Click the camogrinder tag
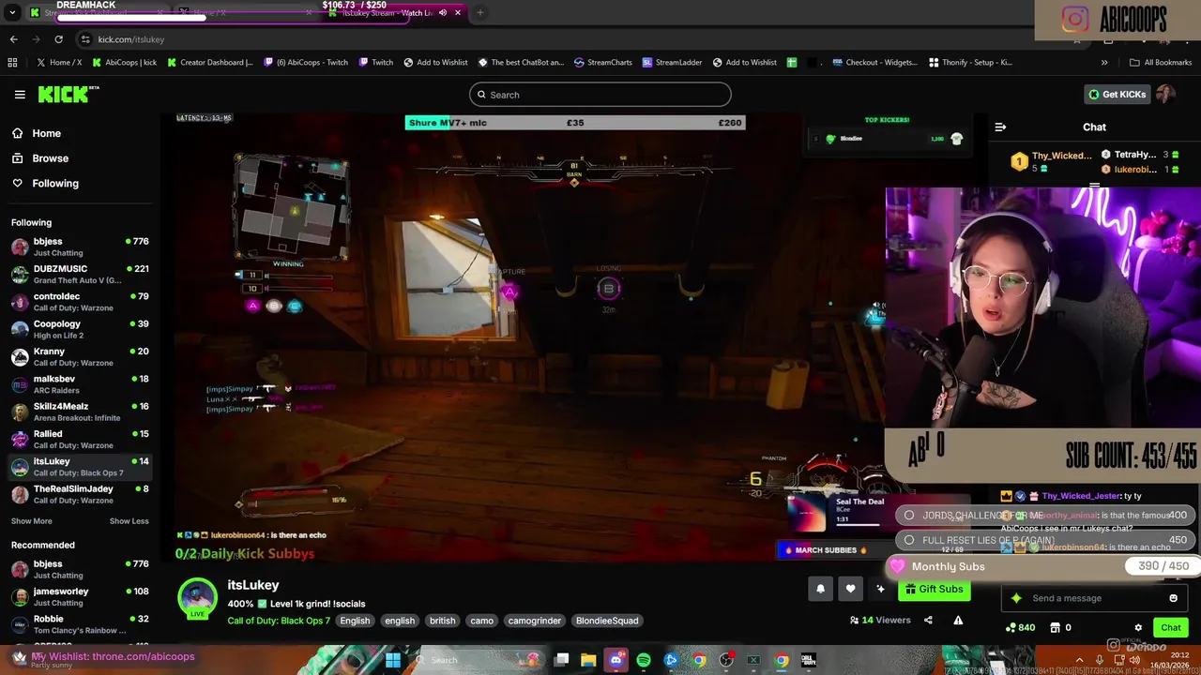1201x675 pixels. [534, 621]
